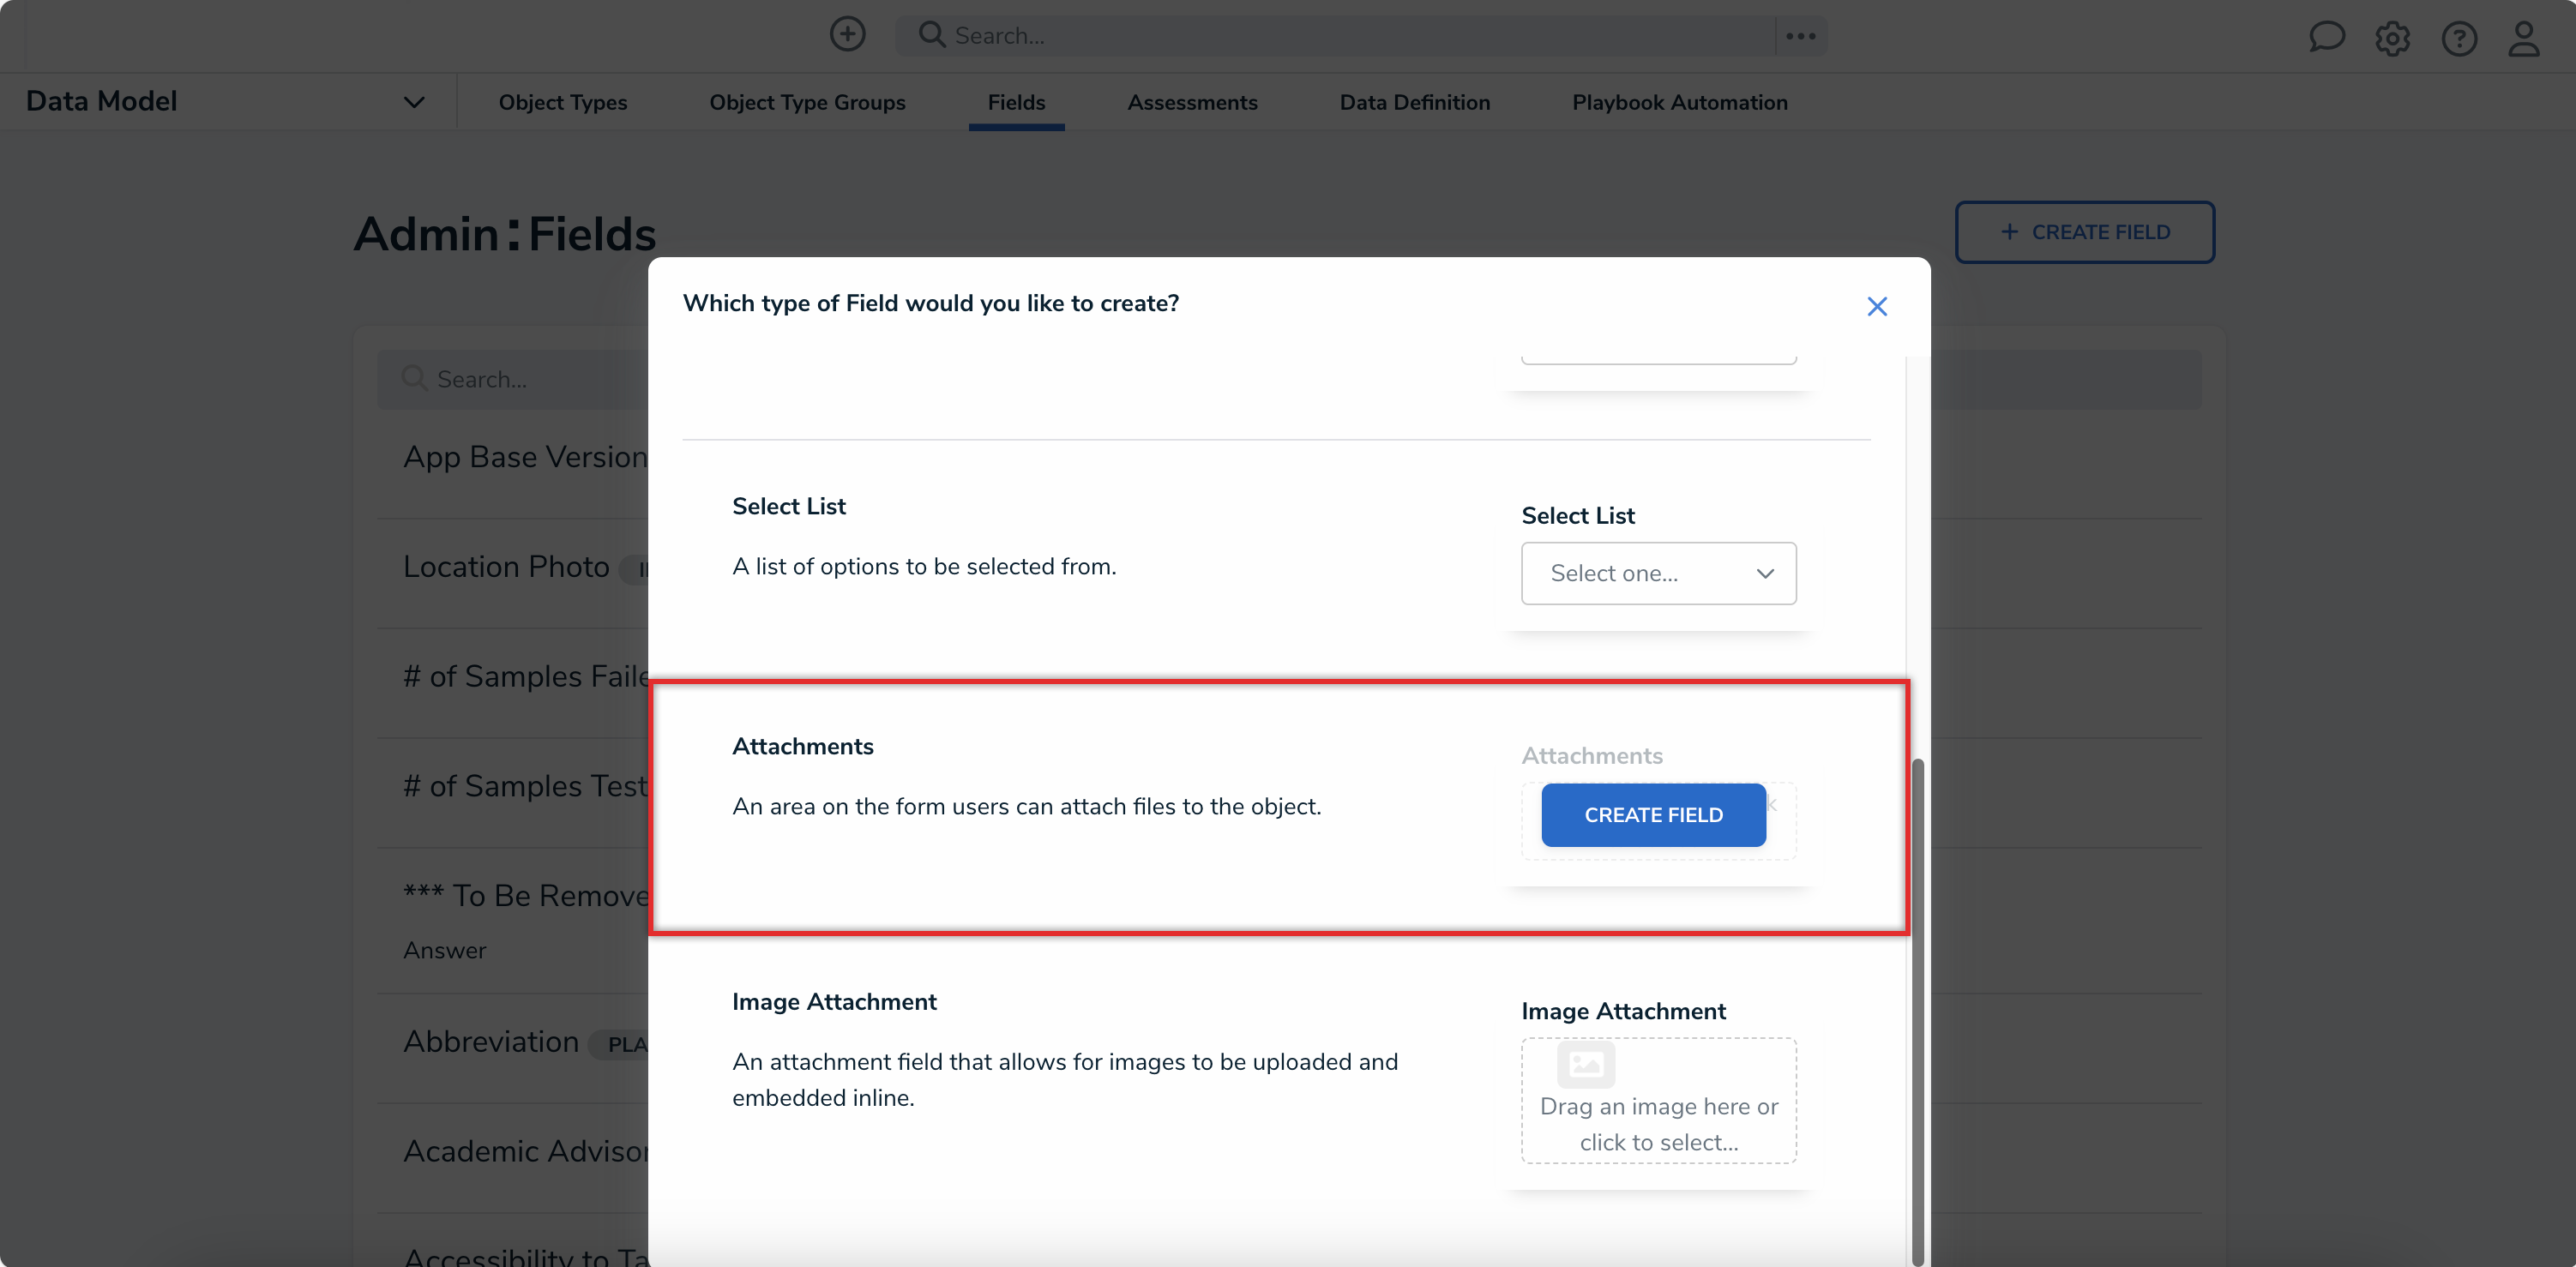Open the settings gear icon
The width and height of the screenshot is (2576, 1267).
[2393, 38]
